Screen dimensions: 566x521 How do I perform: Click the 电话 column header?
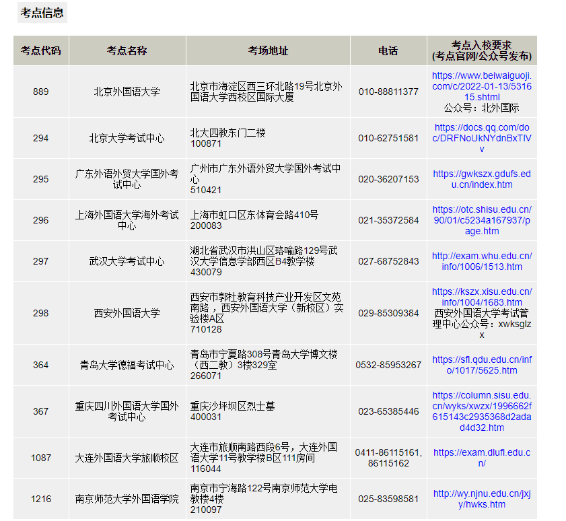388,50
